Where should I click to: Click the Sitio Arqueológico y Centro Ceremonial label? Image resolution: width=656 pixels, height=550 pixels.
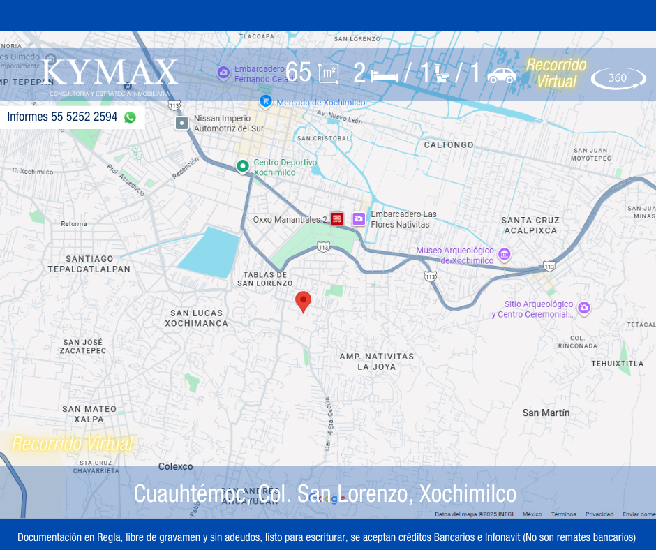click(532, 309)
